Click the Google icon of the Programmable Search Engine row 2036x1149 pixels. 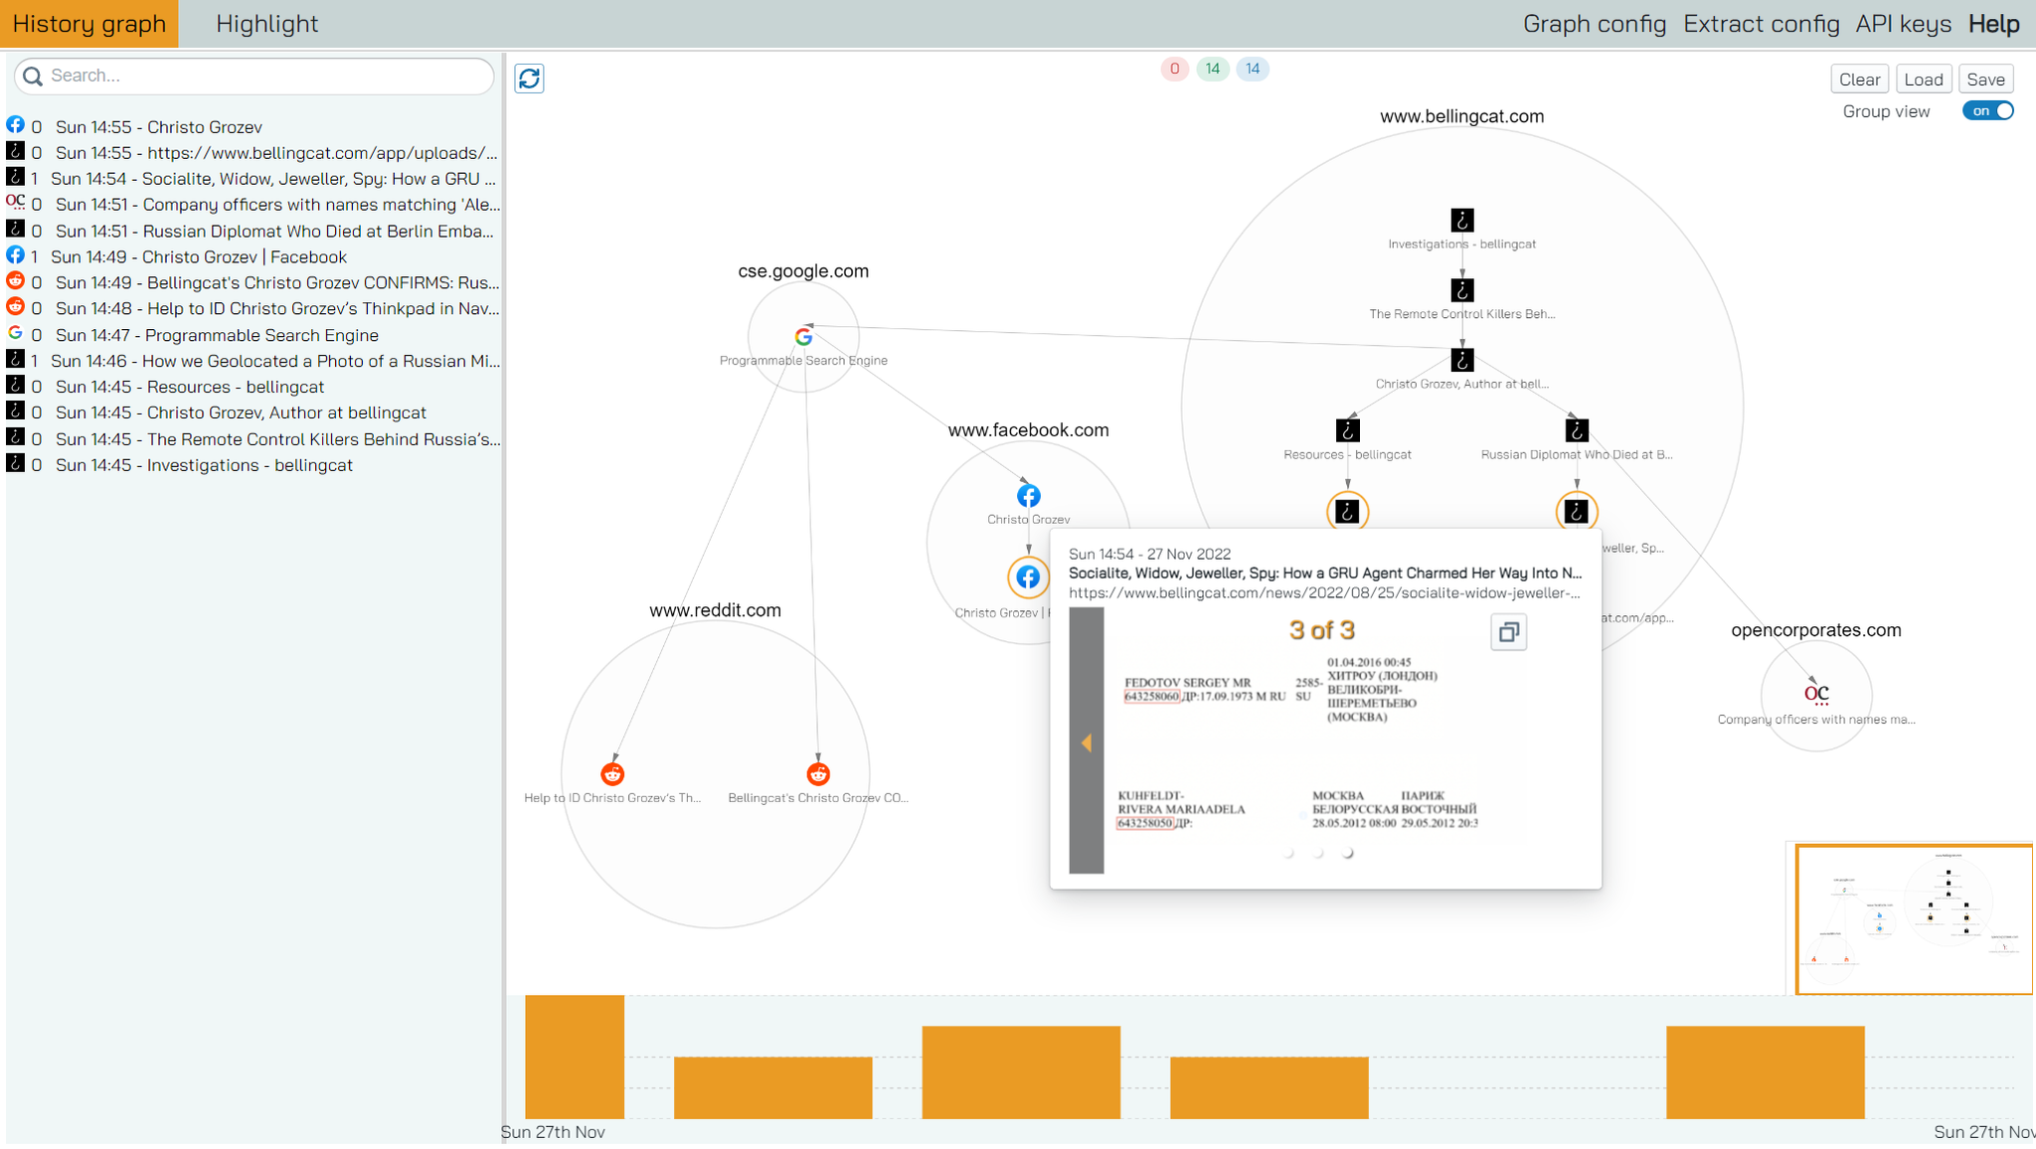[15, 333]
